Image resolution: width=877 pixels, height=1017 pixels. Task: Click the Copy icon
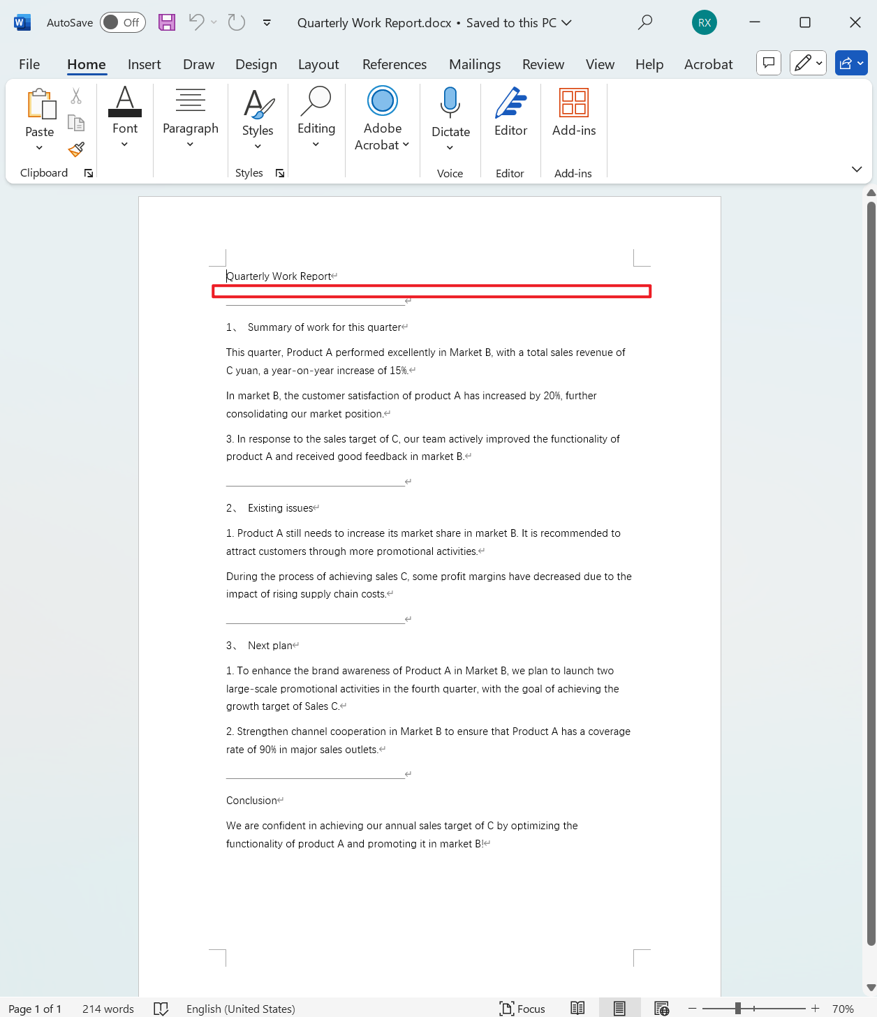pyautogui.click(x=76, y=123)
